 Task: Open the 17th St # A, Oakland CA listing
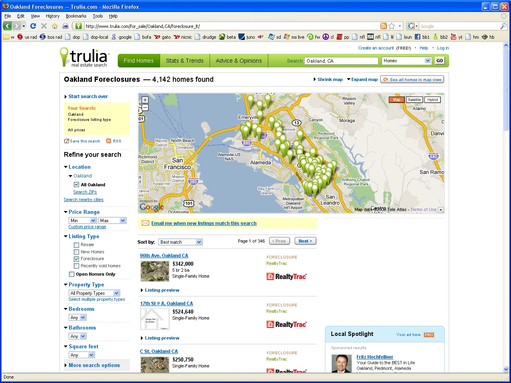[x=166, y=304]
